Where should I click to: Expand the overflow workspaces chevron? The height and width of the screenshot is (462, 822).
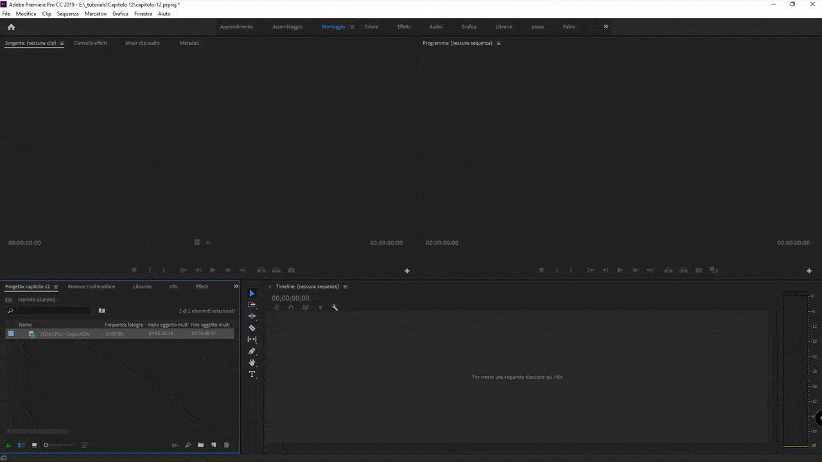tap(605, 26)
